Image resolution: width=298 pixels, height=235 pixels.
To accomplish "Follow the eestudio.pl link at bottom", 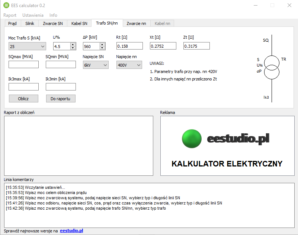I will (x=71, y=231).
